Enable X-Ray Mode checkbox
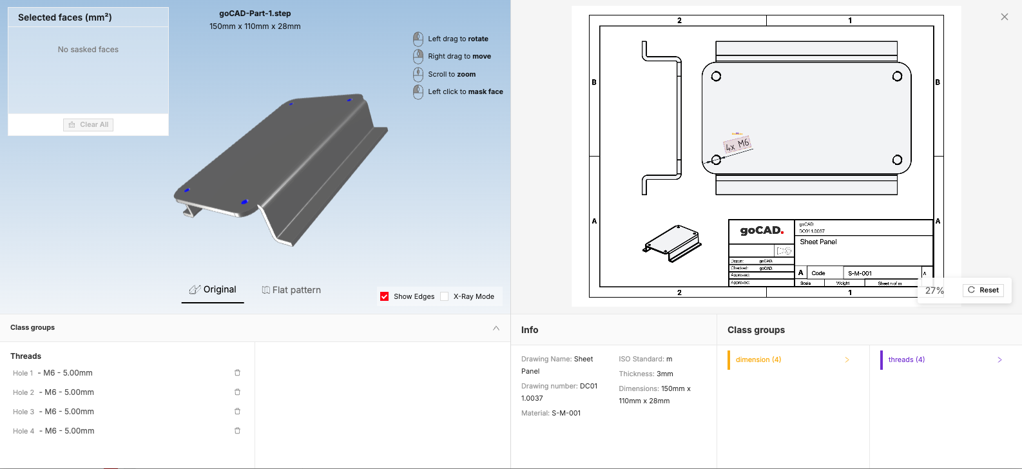The height and width of the screenshot is (469, 1022). 445,296
